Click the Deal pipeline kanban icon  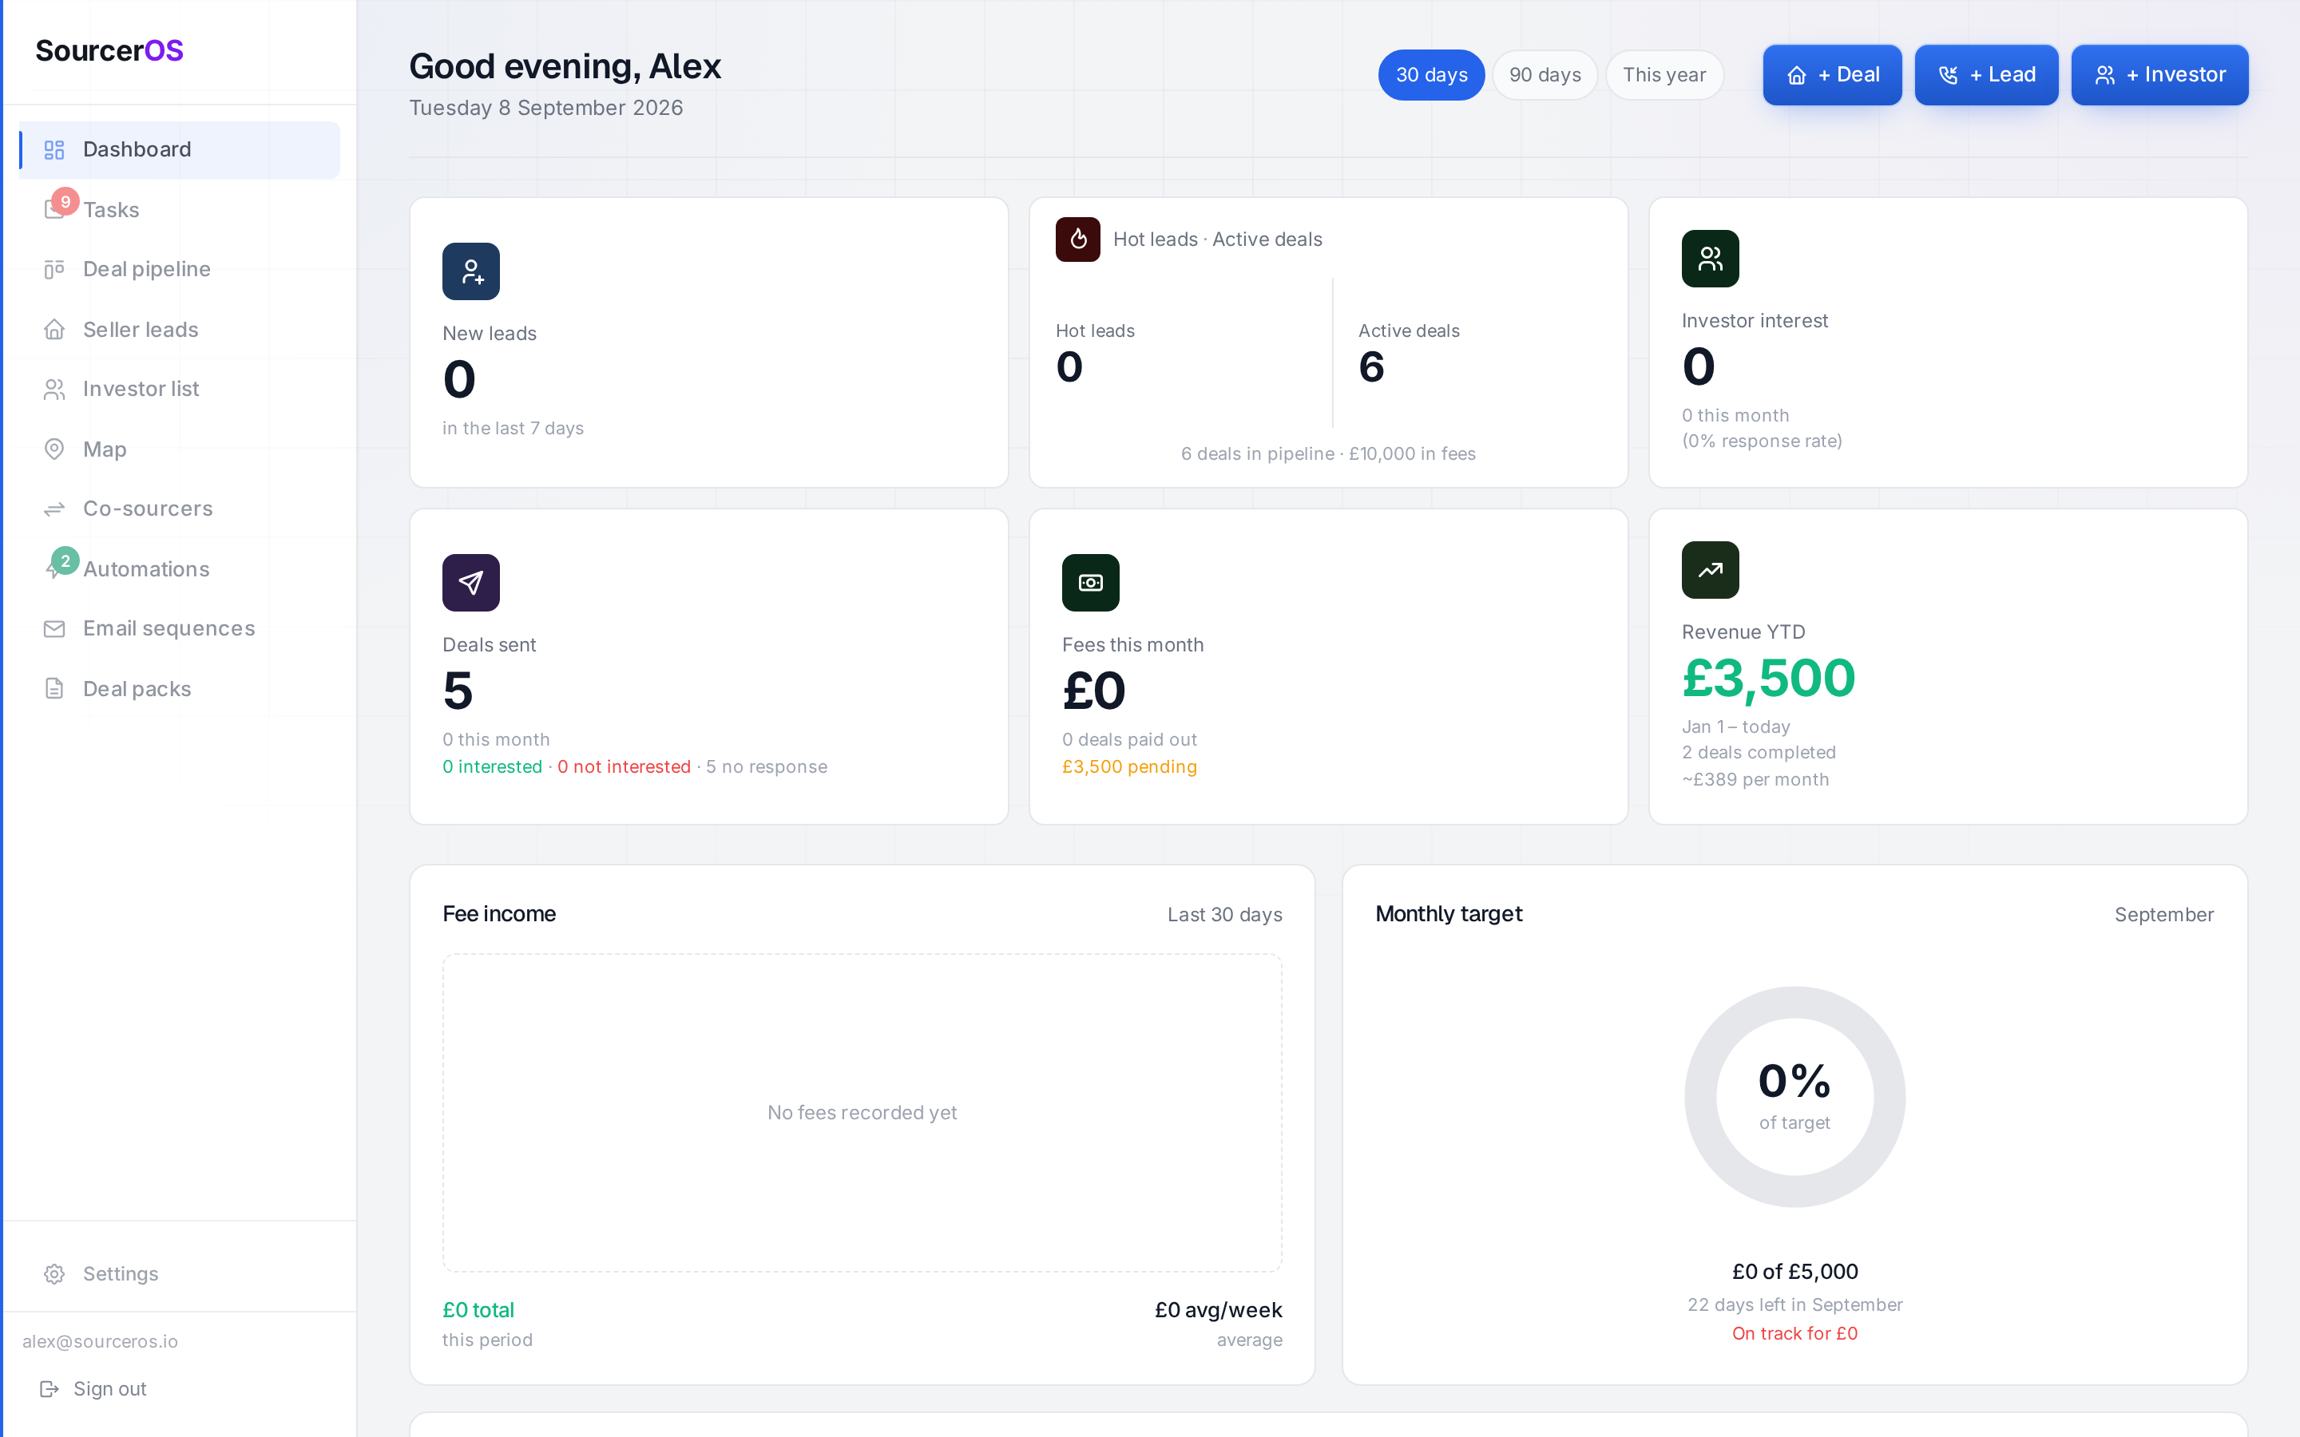pyautogui.click(x=54, y=269)
